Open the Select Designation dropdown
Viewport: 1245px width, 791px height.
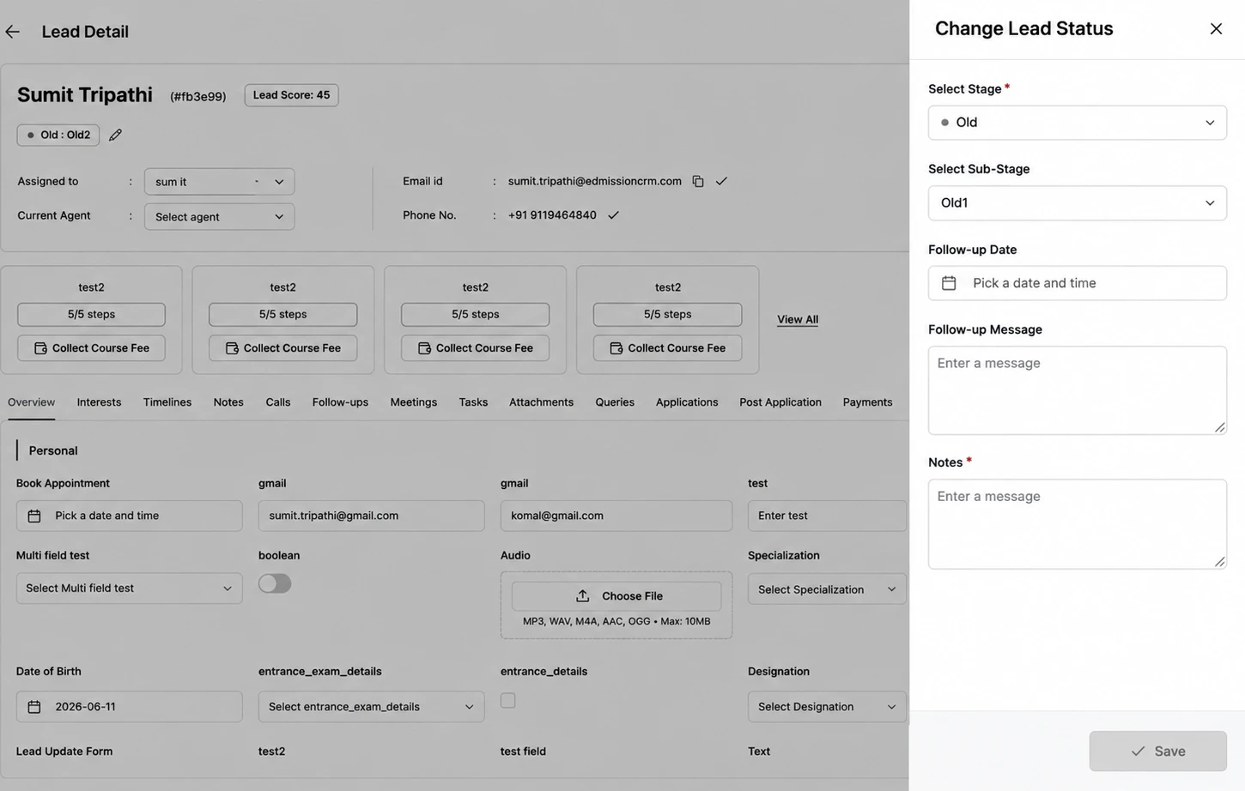(x=827, y=707)
